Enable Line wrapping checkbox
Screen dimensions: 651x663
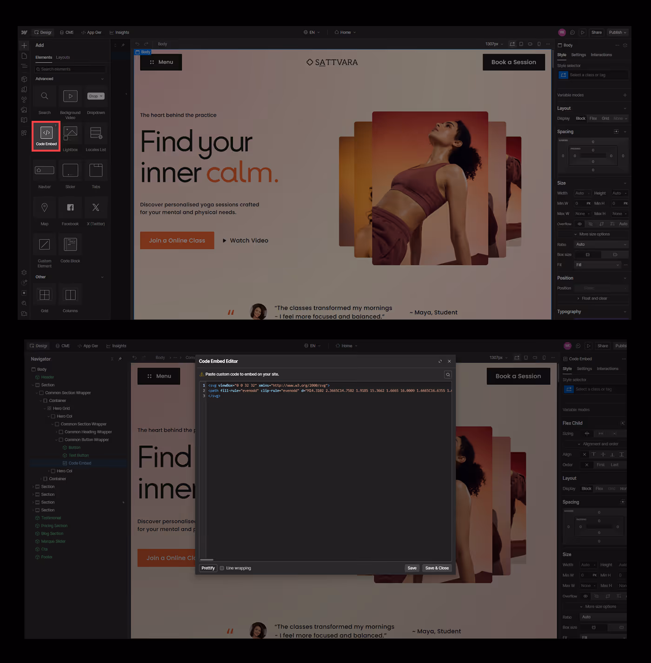(x=222, y=568)
